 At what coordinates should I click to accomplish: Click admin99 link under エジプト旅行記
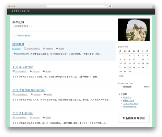(x=36, y=118)
